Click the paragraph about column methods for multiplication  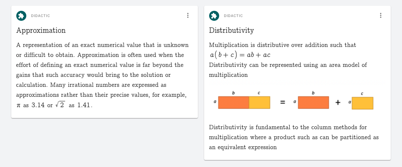tap(293, 137)
